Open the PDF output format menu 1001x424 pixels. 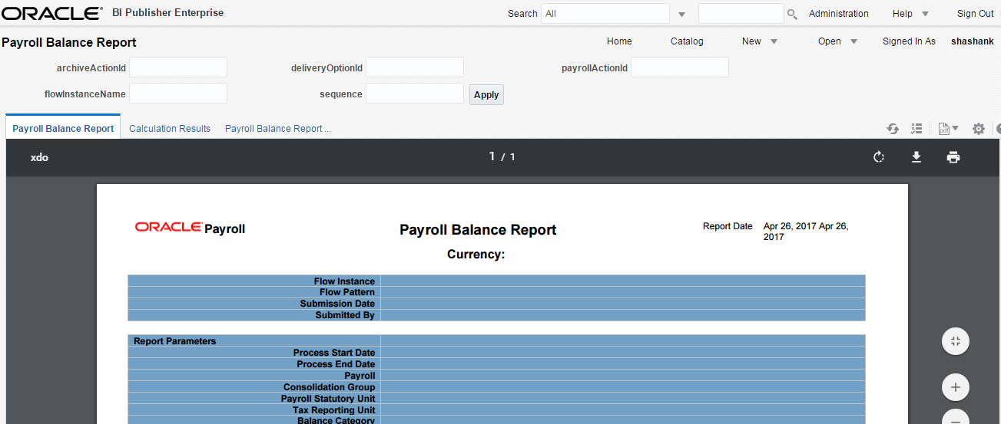tap(948, 129)
